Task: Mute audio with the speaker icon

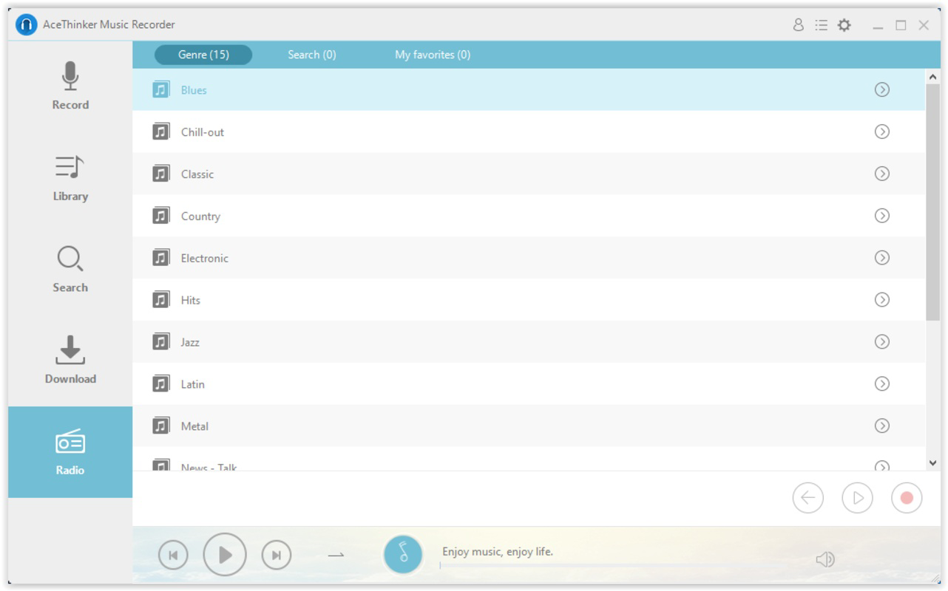Action: 825,559
